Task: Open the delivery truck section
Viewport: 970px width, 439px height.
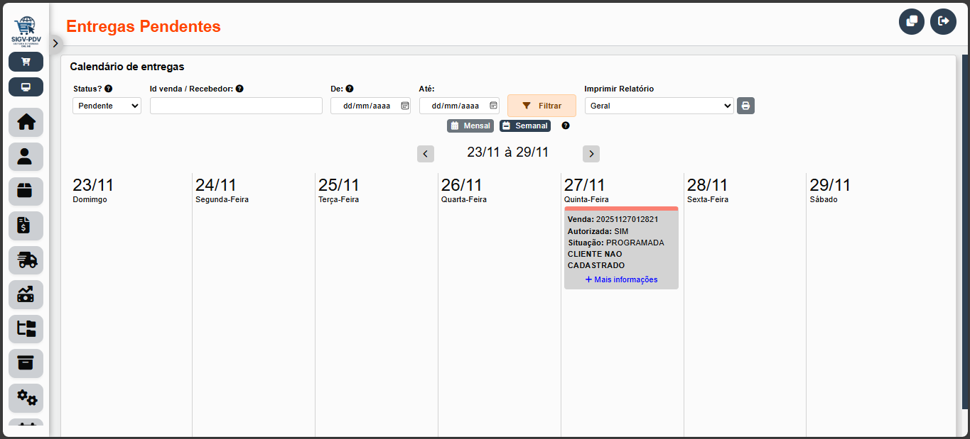Action: tap(26, 260)
